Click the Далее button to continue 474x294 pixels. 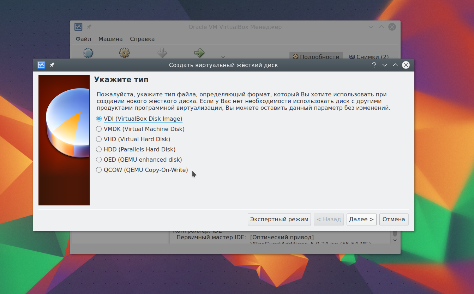[x=361, y=219]
